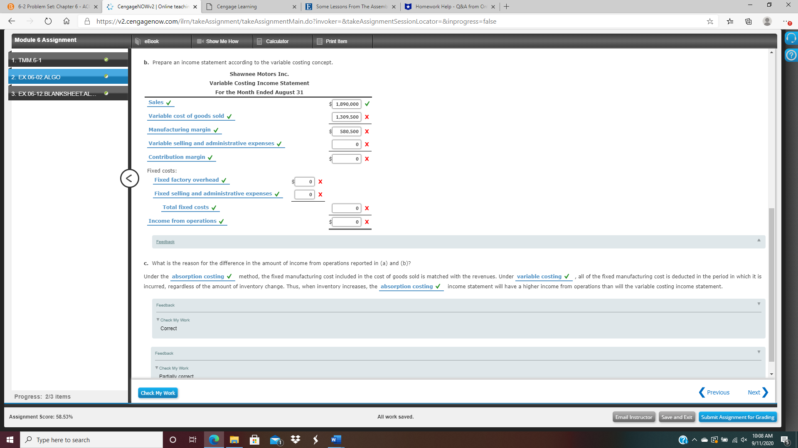Expand the Feedback section under part c

coord(759,303)
